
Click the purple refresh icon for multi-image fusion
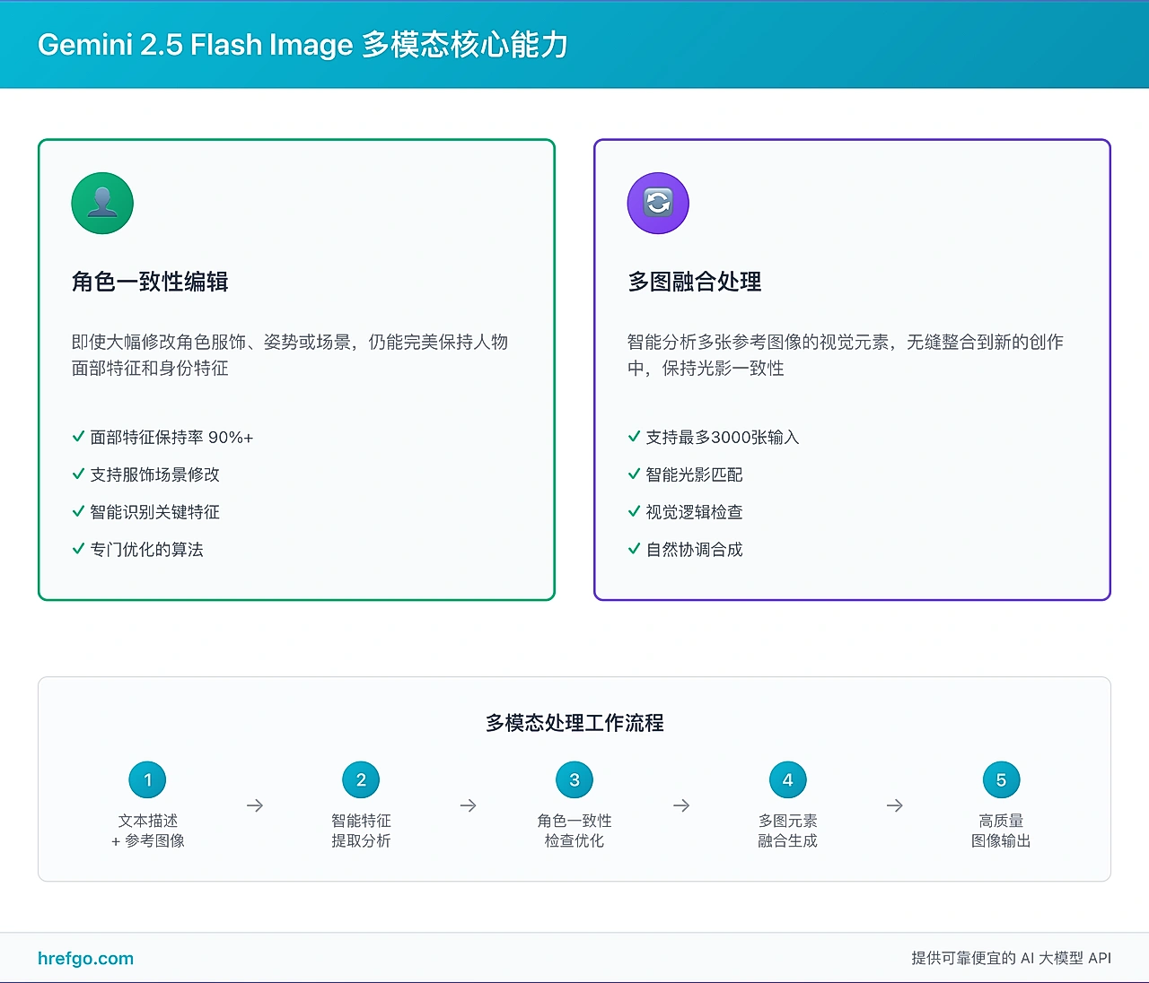coord(658,203)
